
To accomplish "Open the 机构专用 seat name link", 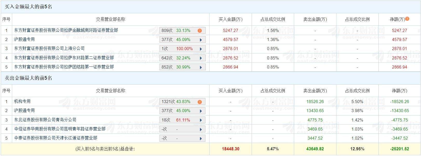I will point(22,101).
